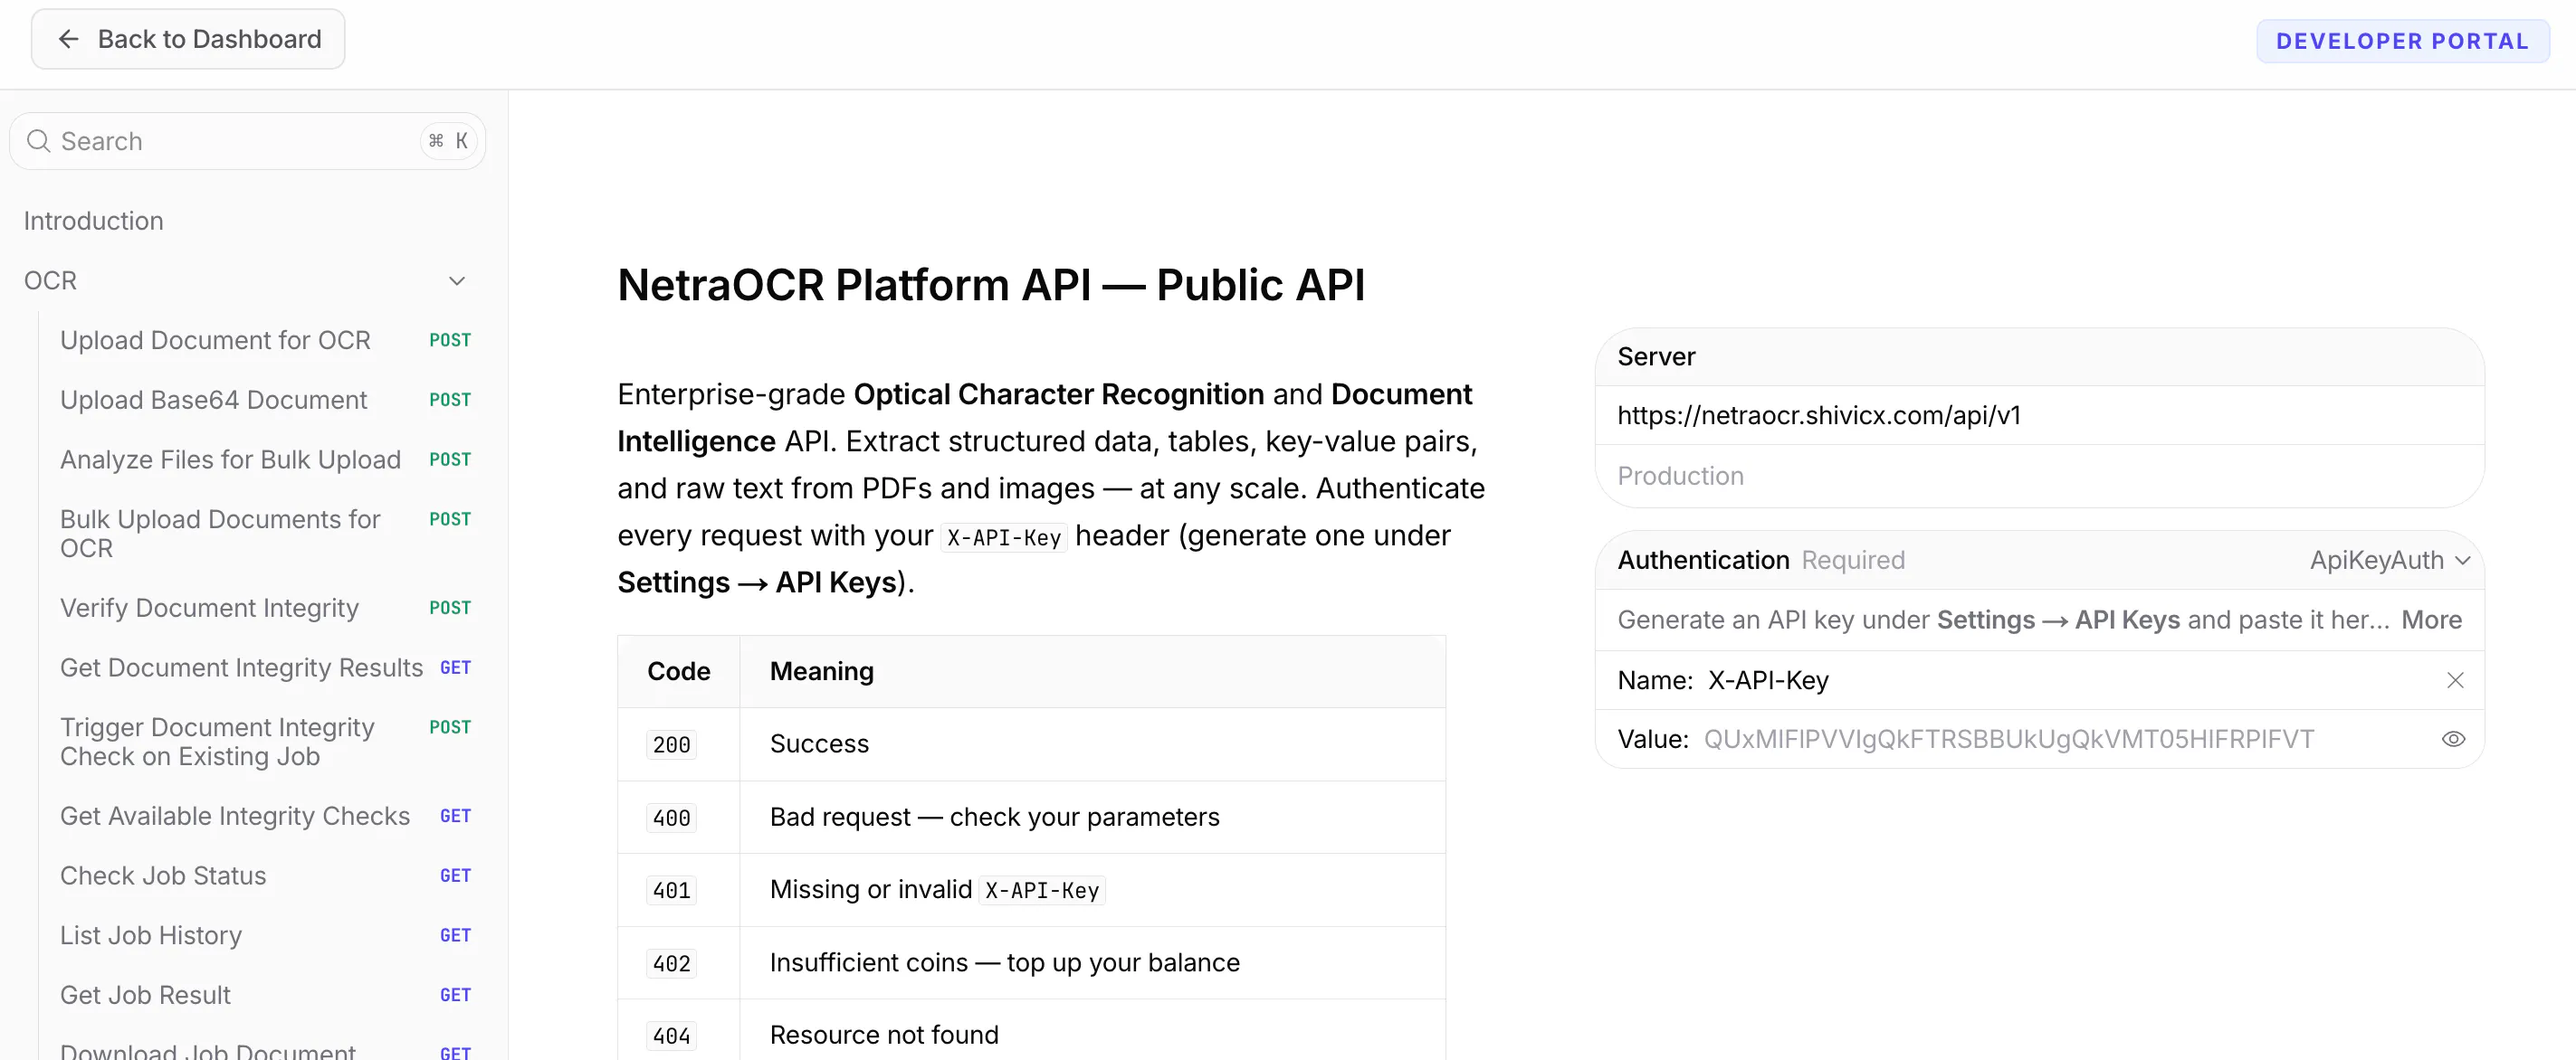Select Trigger Document Integrity Check endpoint
The height and width of the screenshot is (1060, 2576).
tap(265, 742)
